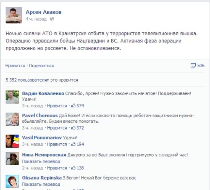Like the post via Нравится link
Screen dimensions: 210x190
[x=15, y=66]
